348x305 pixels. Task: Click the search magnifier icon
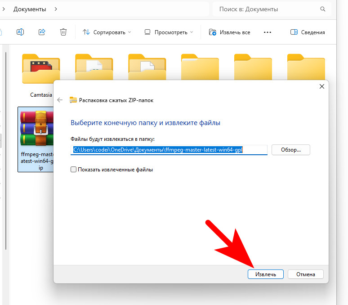point(323,9)
